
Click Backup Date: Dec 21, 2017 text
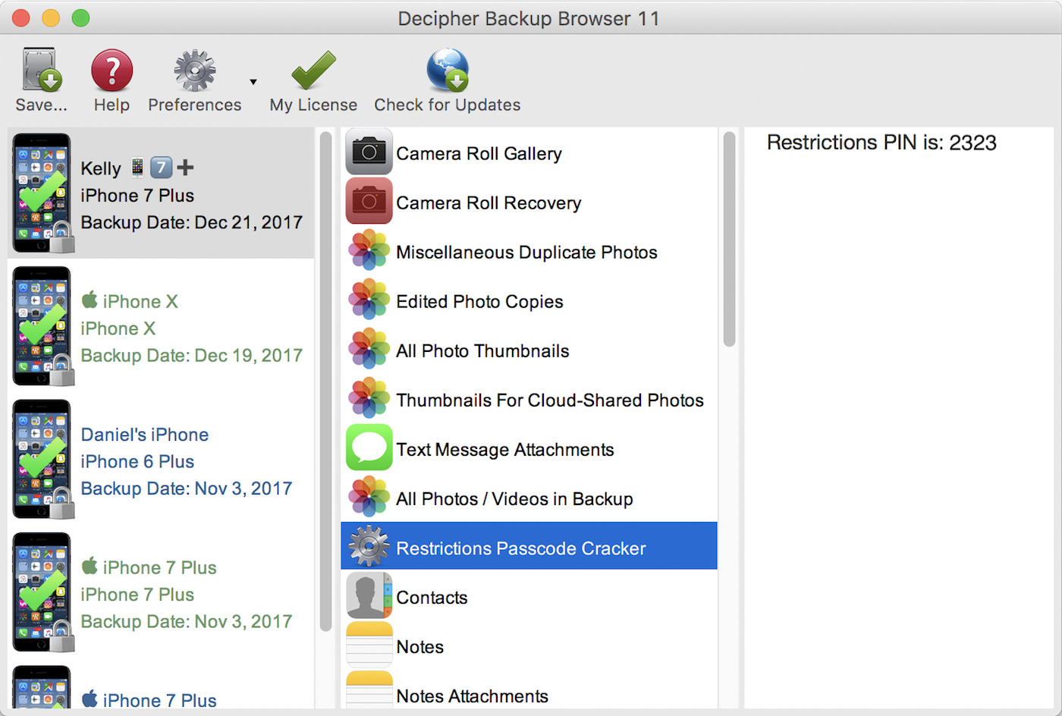pos(192,222)
